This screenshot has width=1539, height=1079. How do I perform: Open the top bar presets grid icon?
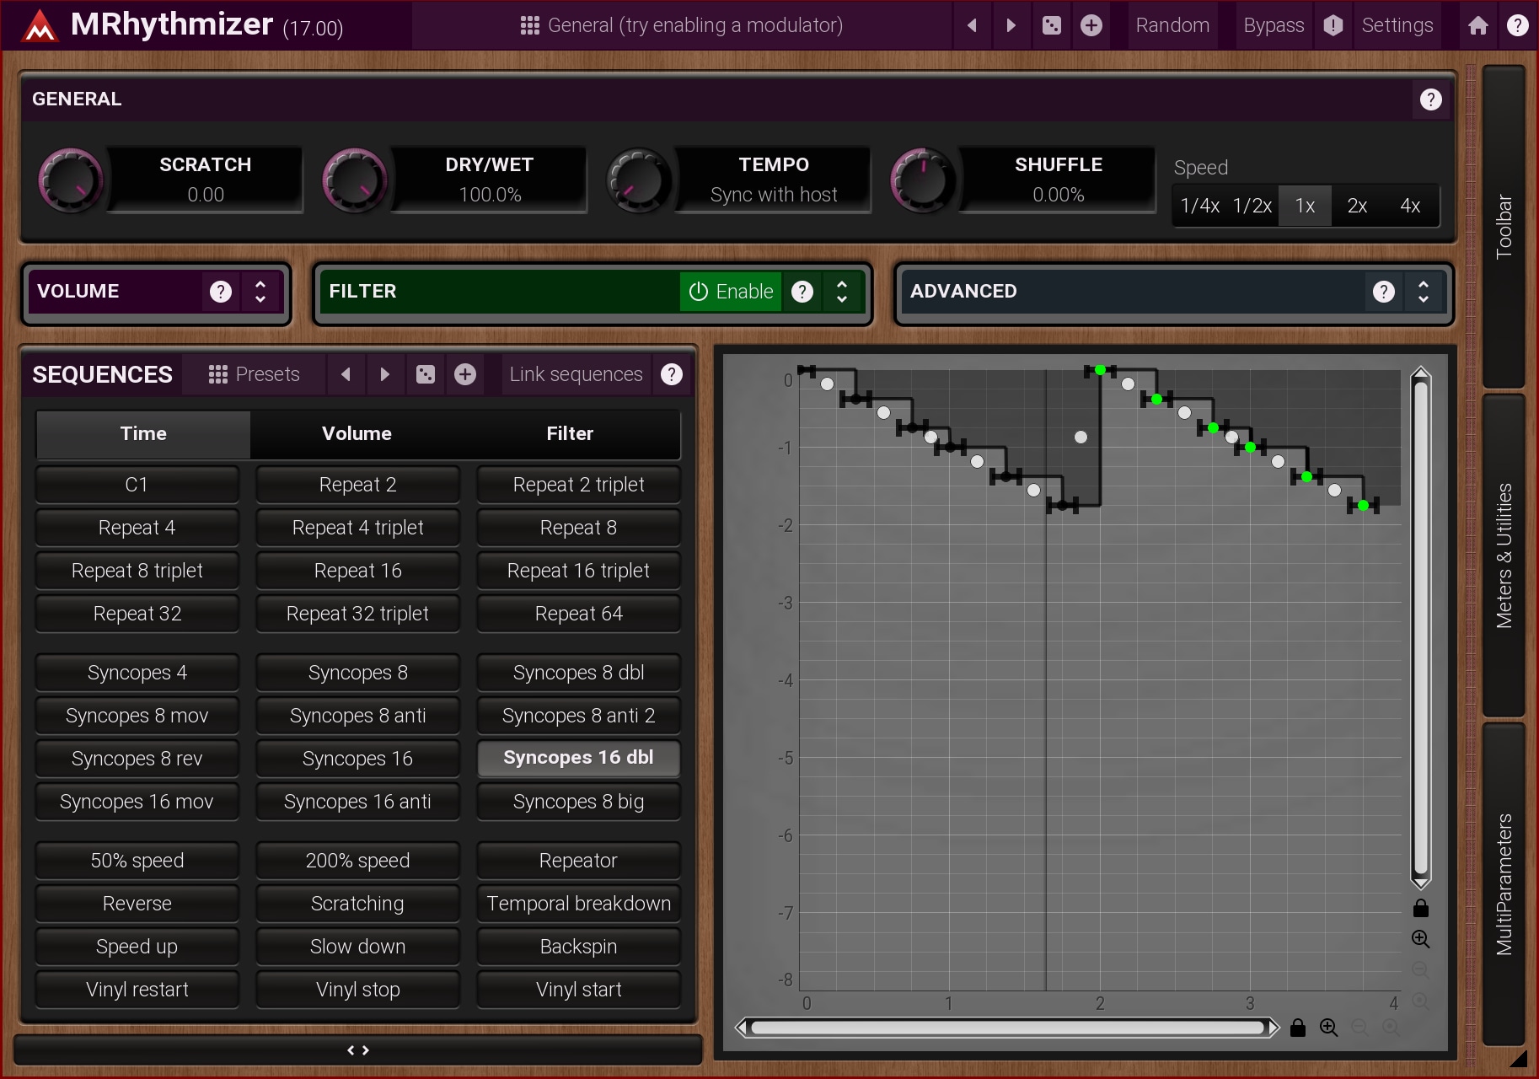pos(529,25)
